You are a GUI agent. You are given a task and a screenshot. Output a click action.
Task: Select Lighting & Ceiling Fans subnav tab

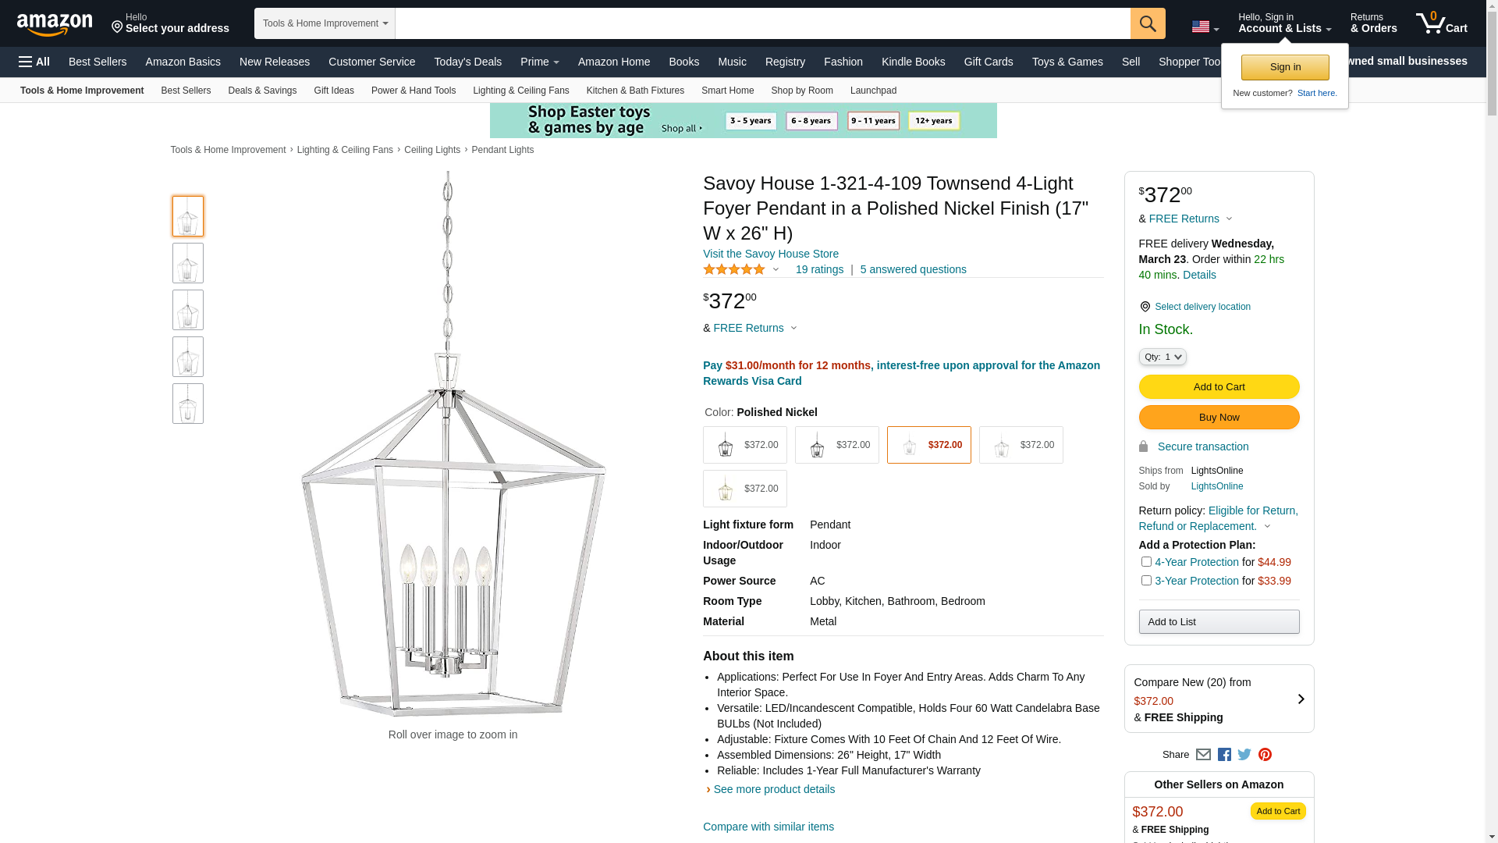click(x=520, y=91)
